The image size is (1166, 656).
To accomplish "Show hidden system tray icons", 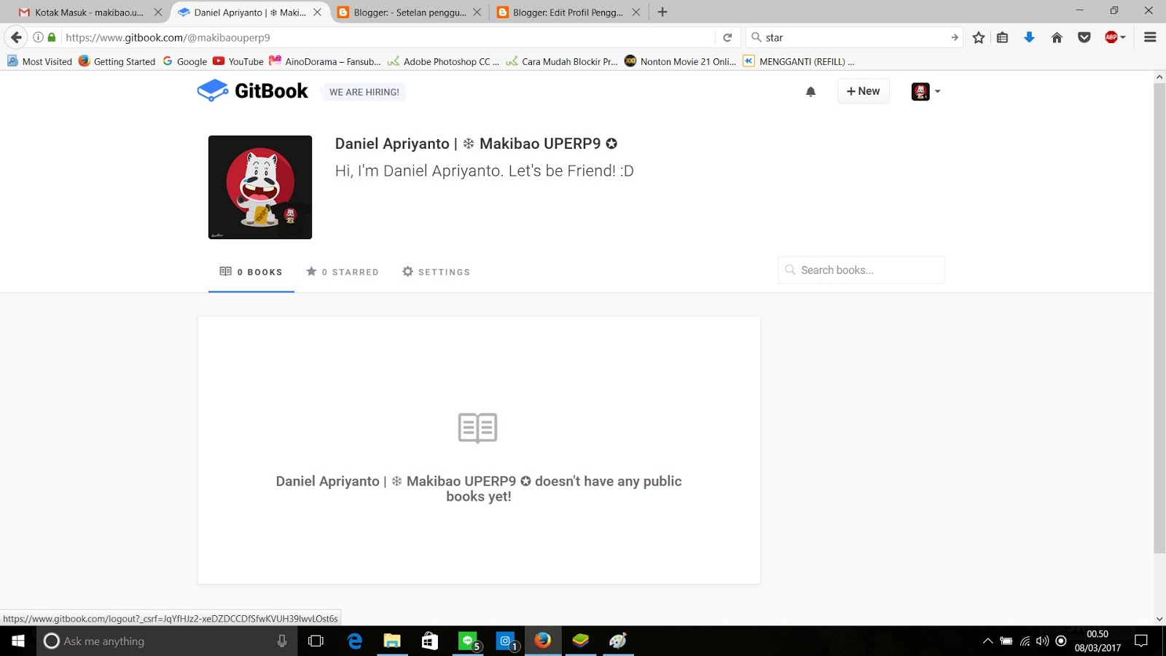I will tap(987, 641).
